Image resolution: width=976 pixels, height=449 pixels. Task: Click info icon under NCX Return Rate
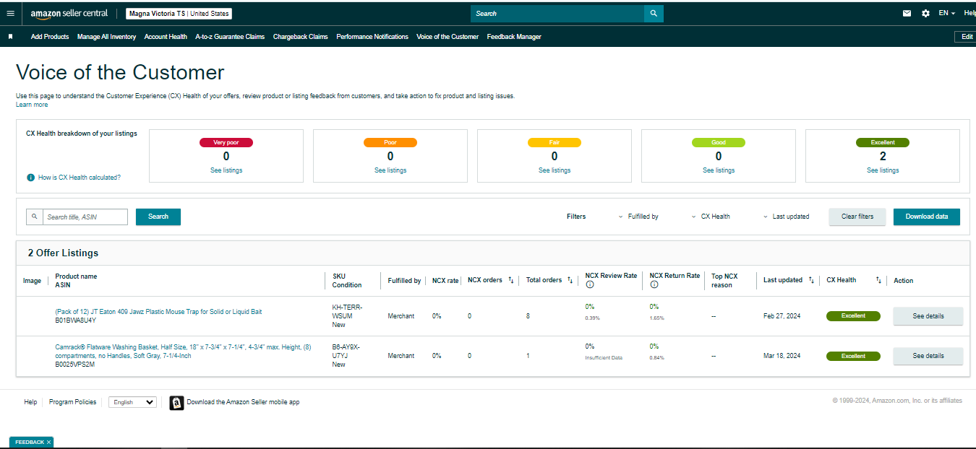(654, 285)
